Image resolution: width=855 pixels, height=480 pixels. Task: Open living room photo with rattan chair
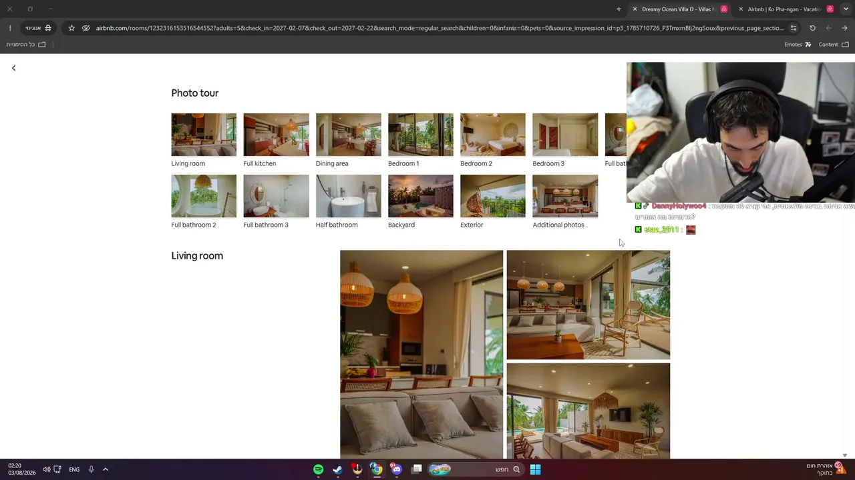(x=588, y=305)
